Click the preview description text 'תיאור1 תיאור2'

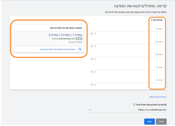[77, 42]
